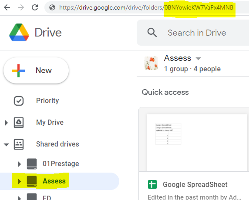Click the poppy flower drive thumbnail
Viewport: 249px width, 200px height.
(151, 63)
